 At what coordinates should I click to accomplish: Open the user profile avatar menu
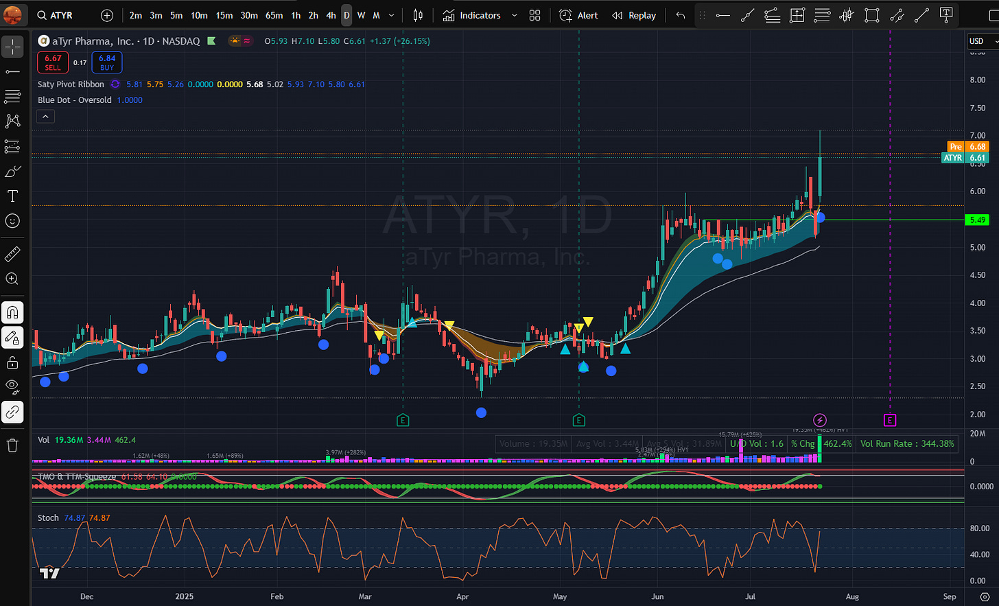13,15
